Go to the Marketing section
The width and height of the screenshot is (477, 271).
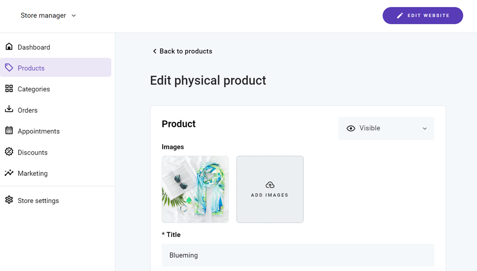tap(33, 173)
